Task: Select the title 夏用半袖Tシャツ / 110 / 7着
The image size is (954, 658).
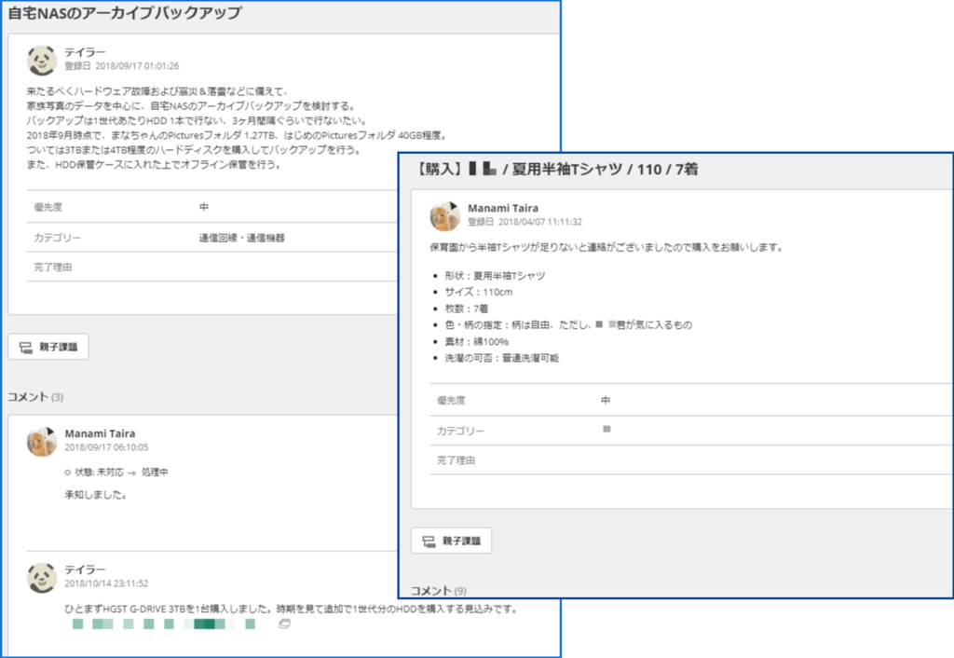Action: 605,169
